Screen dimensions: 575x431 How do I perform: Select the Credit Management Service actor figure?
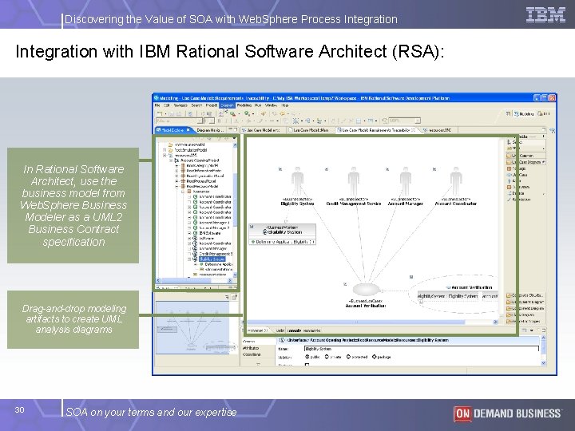[354, 180]
